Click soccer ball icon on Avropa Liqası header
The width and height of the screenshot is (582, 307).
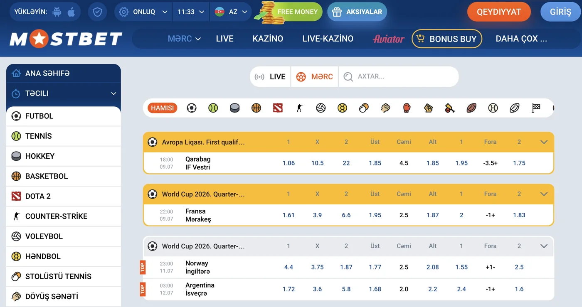click(153, 142)
